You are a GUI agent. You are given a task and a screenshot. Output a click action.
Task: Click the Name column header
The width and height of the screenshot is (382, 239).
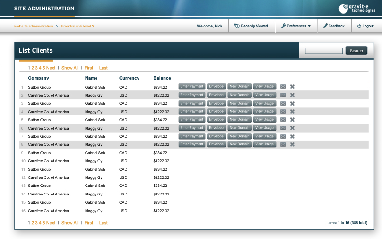tap(91, 78)
